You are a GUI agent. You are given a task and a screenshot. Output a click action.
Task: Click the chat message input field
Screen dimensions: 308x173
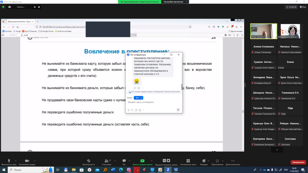154,102
